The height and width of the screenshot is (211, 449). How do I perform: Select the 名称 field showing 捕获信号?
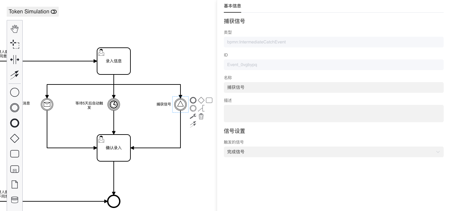pos(333,87)
